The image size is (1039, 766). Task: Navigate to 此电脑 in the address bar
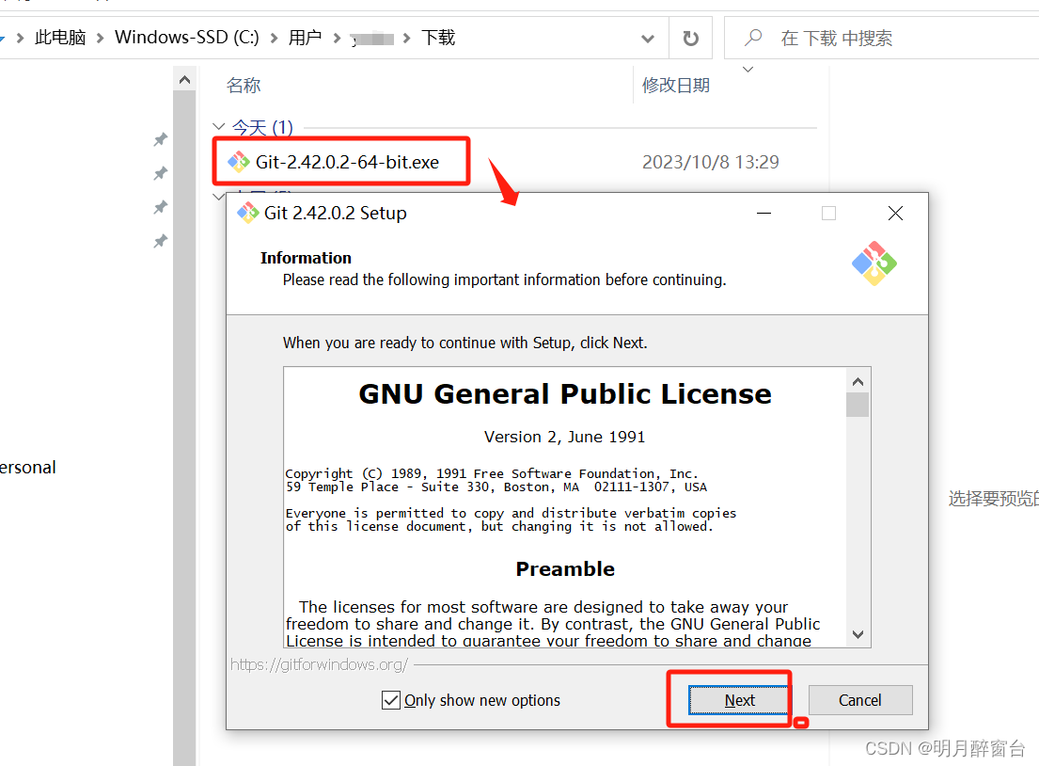tap(60, 38)
